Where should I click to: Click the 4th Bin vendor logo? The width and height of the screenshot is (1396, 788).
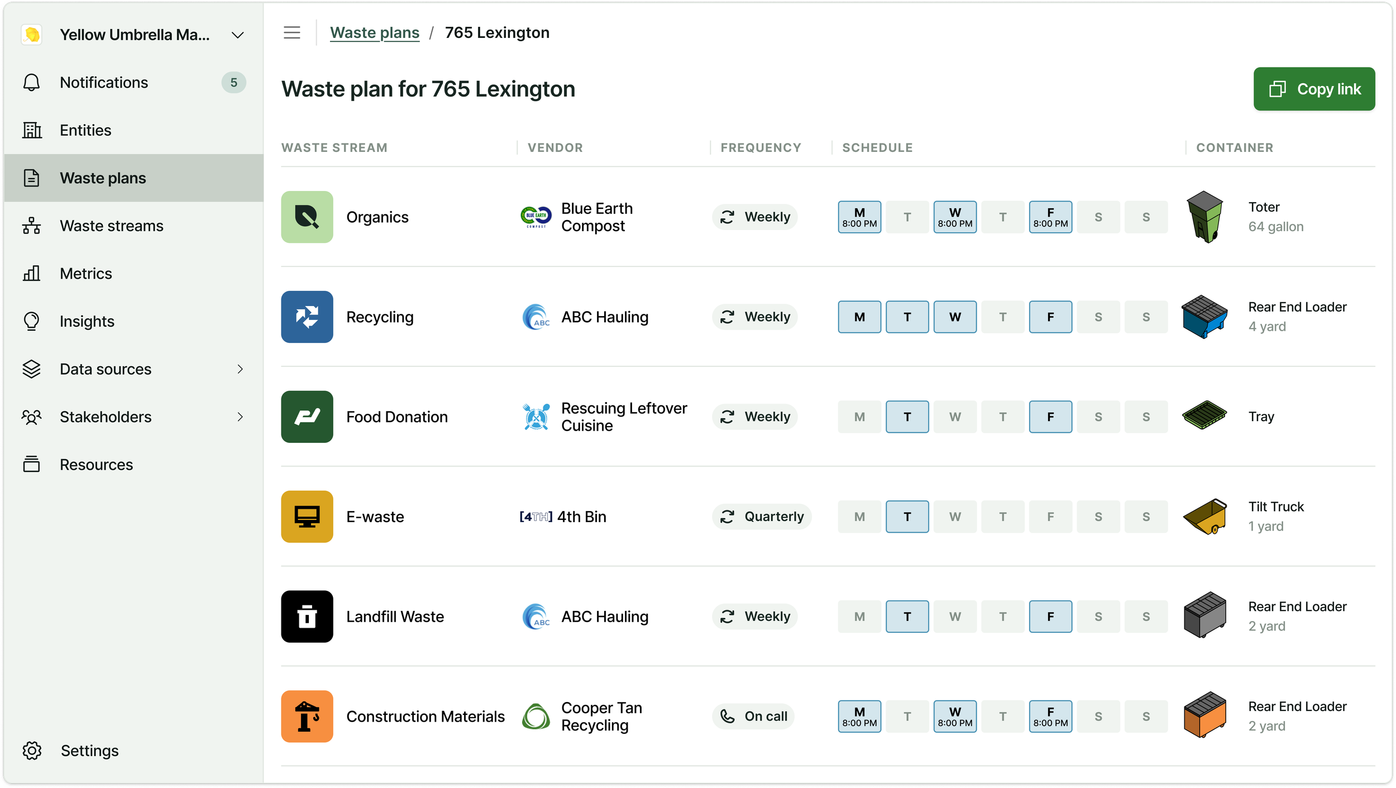[x=536, y=517]
